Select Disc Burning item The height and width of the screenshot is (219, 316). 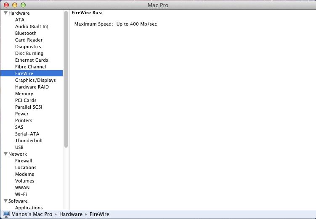(x=29, y=53)
